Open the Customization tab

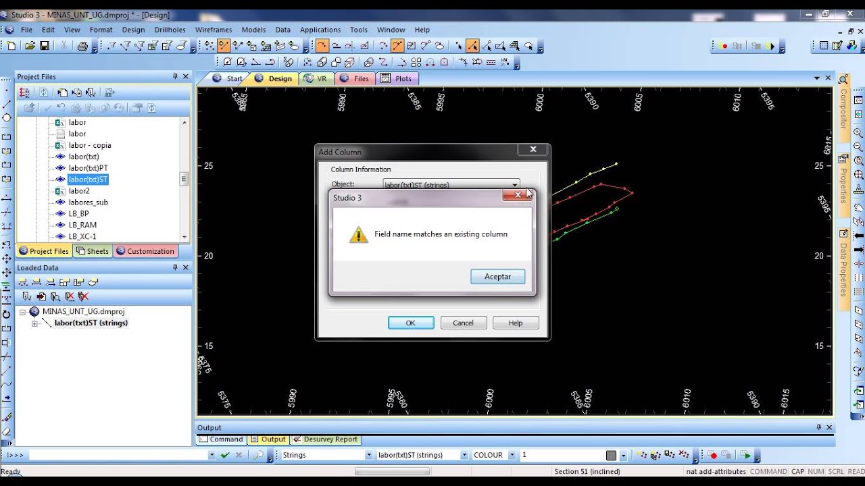[145, 251]
